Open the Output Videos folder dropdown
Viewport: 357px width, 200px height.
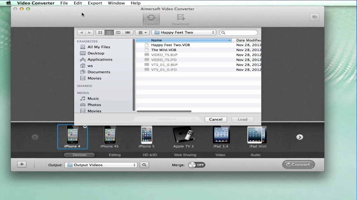click(x=101, y=165)
